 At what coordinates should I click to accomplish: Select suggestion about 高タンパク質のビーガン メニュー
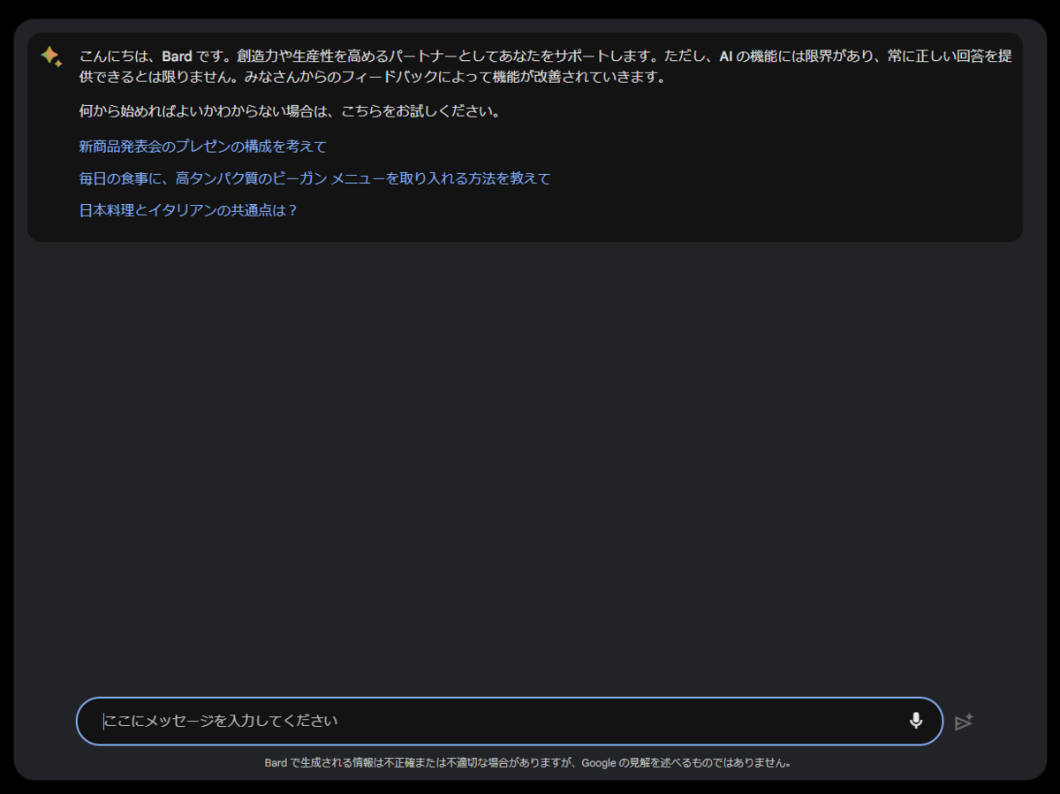click(x=314, y=178)
